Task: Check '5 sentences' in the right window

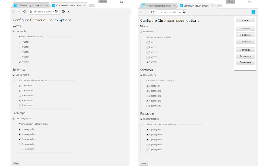Action: click(x=147, y=106)
